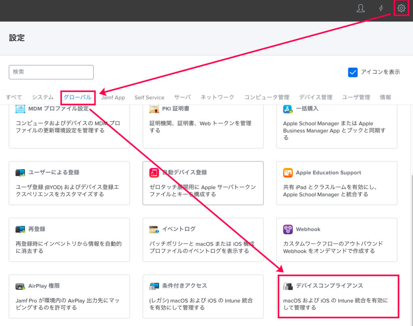Open 自動デバイス登録 title link

click(x=184, y=172)
